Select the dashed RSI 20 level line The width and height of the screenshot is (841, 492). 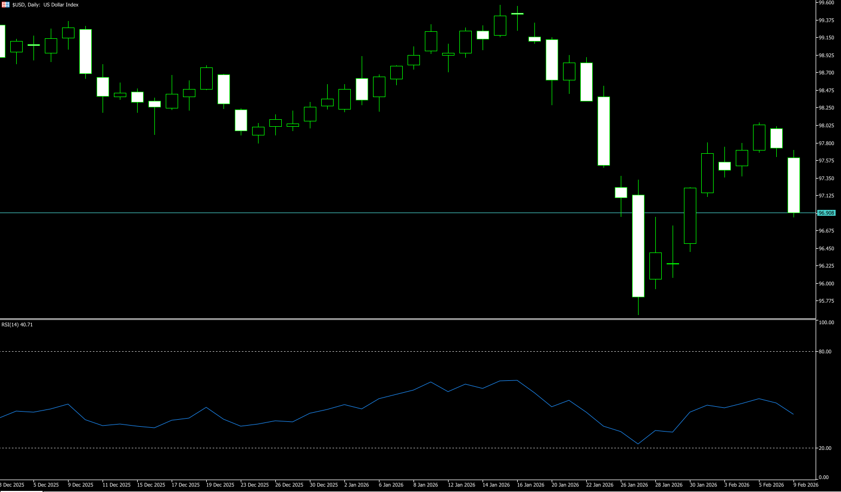[x=378, y=448]
